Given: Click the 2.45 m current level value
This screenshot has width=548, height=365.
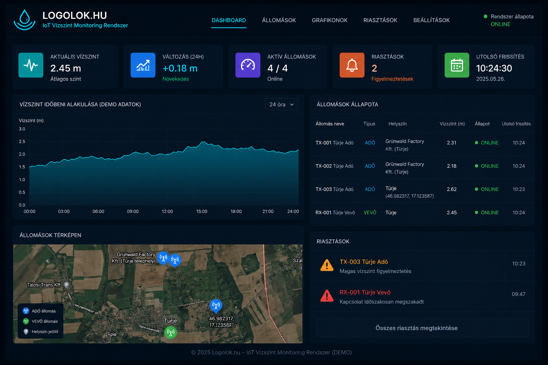Looking at the screenshot, I should click(66, 68).
